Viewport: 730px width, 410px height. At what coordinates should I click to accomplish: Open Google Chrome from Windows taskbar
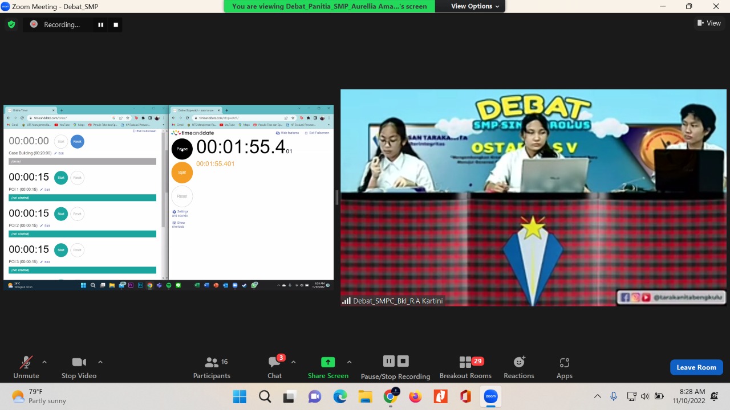tap(390, 396)
